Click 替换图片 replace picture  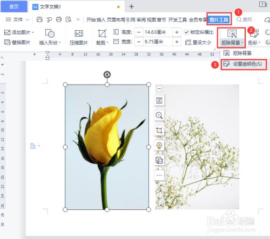coord(17,43)
